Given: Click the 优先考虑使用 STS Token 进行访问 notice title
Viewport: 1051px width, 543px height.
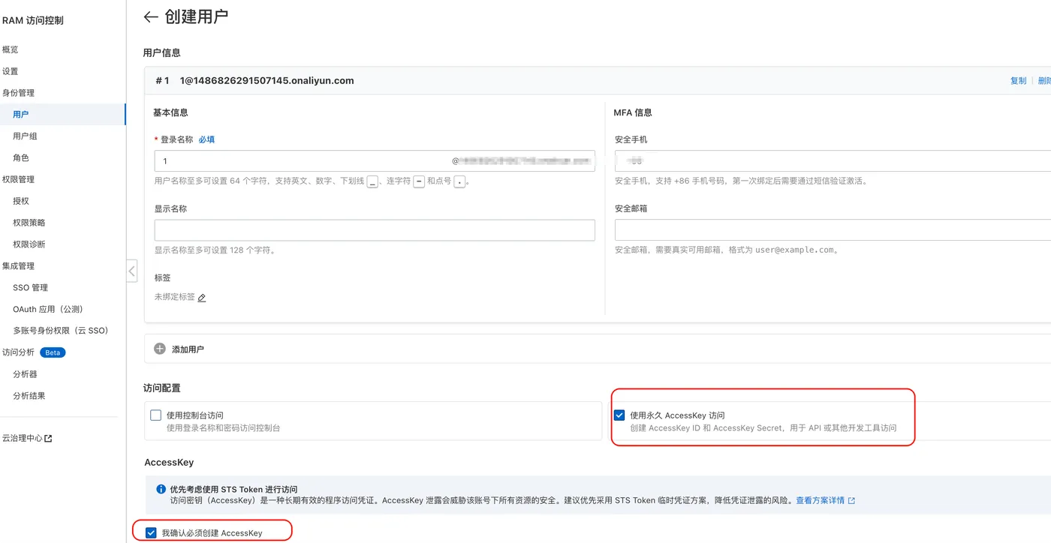Looking at the screenshot, I should [233, 489].
